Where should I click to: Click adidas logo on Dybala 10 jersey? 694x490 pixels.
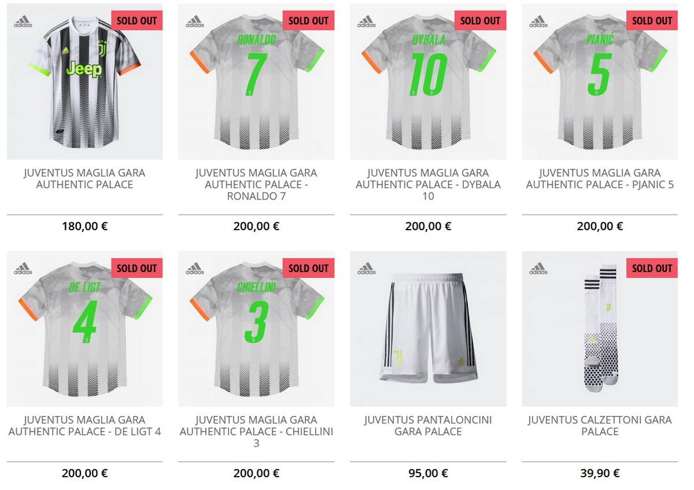click(367, 22)
